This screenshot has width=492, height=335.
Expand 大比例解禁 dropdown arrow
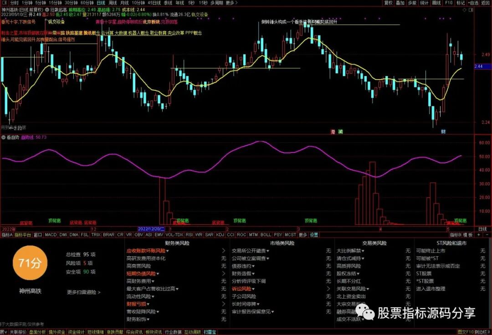363,251
